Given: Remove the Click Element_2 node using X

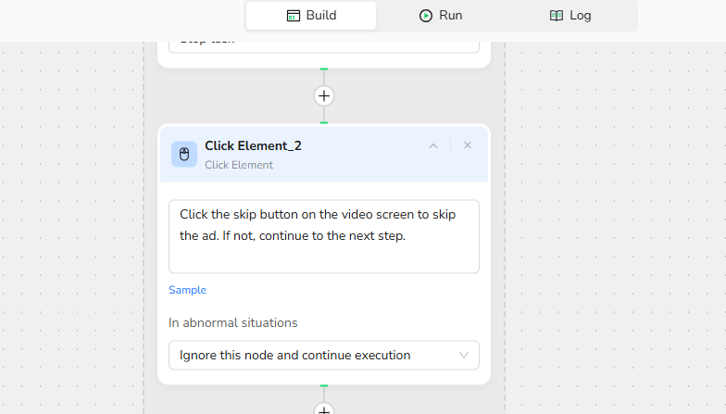Looking at the screenshot, I should point(468,145).
